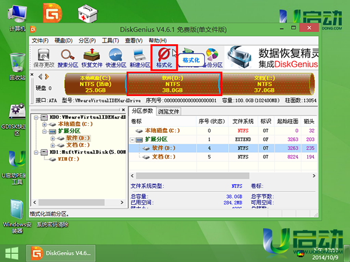Open the first-aid kit desktop icon

pos(87,14)
